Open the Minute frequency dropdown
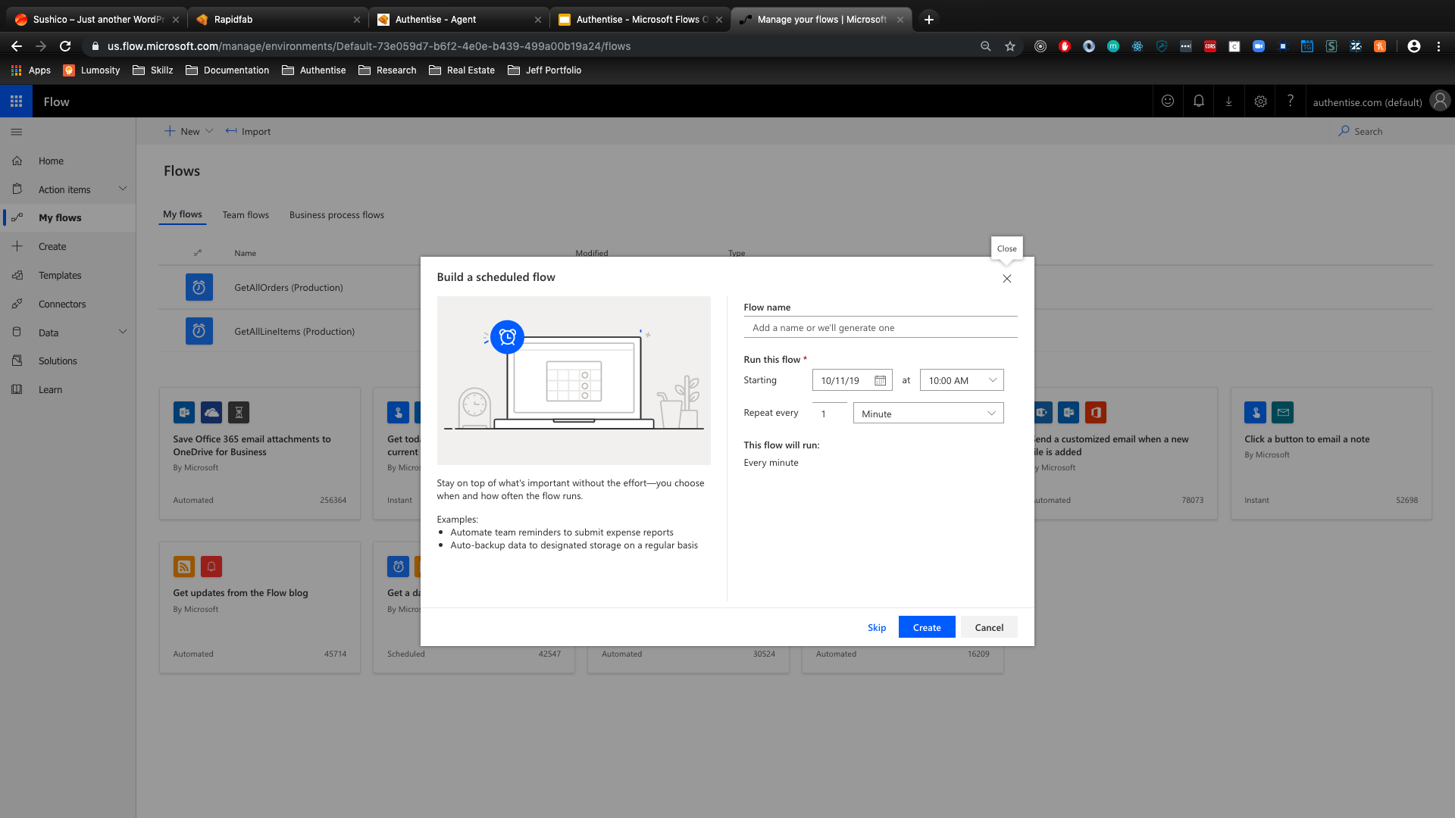Image resolution: width=1455 pixels, height=818 pixels. pos(928,414)
